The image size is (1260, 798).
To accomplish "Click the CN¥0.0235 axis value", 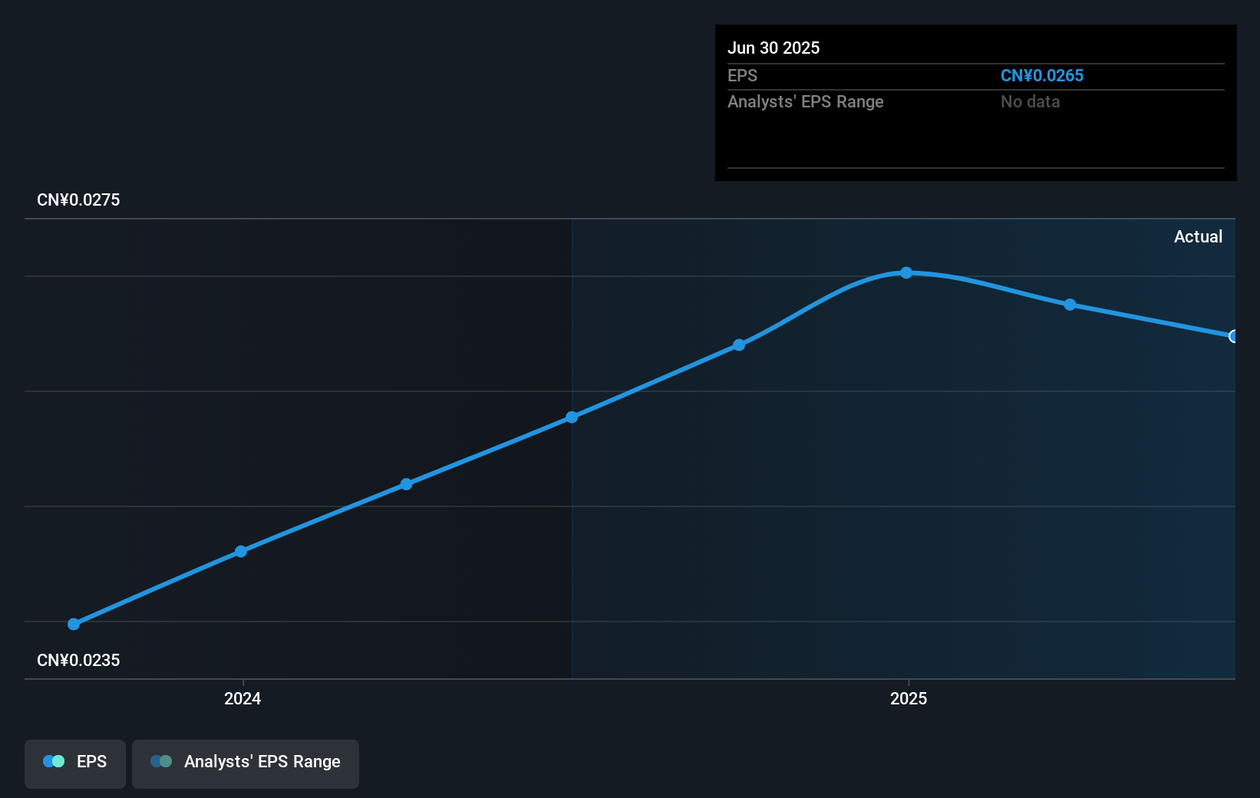I will click(x=78, y=660).
